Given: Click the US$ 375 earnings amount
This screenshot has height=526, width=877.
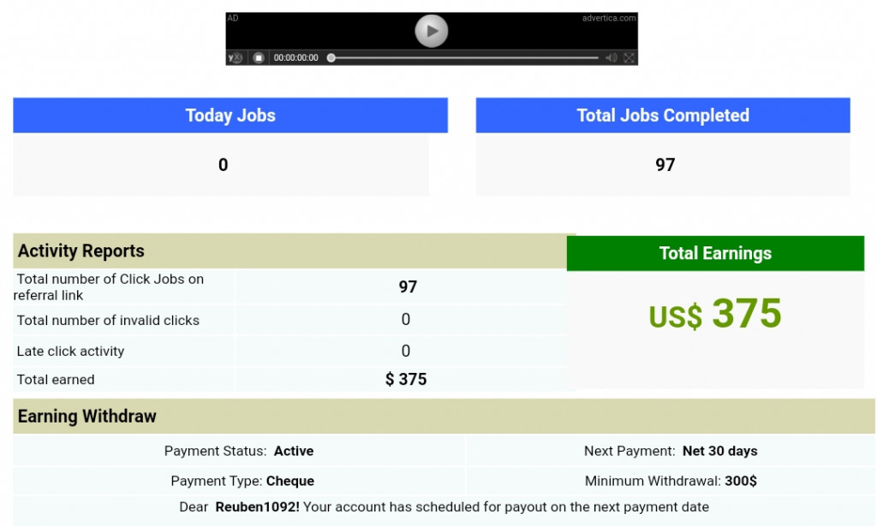Looking at the screenshot, I should click(x=716, y=314).
